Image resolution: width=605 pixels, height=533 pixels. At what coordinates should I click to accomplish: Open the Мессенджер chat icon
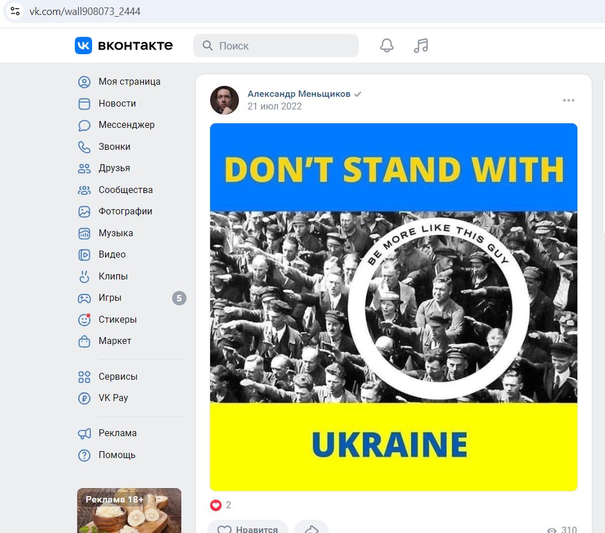(84, 125)
